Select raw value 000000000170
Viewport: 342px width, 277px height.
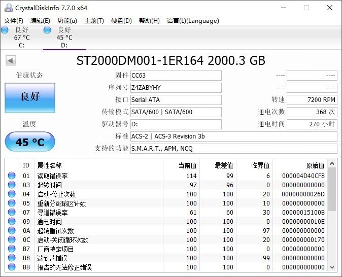pyautogui.click(x=303, y=240)
